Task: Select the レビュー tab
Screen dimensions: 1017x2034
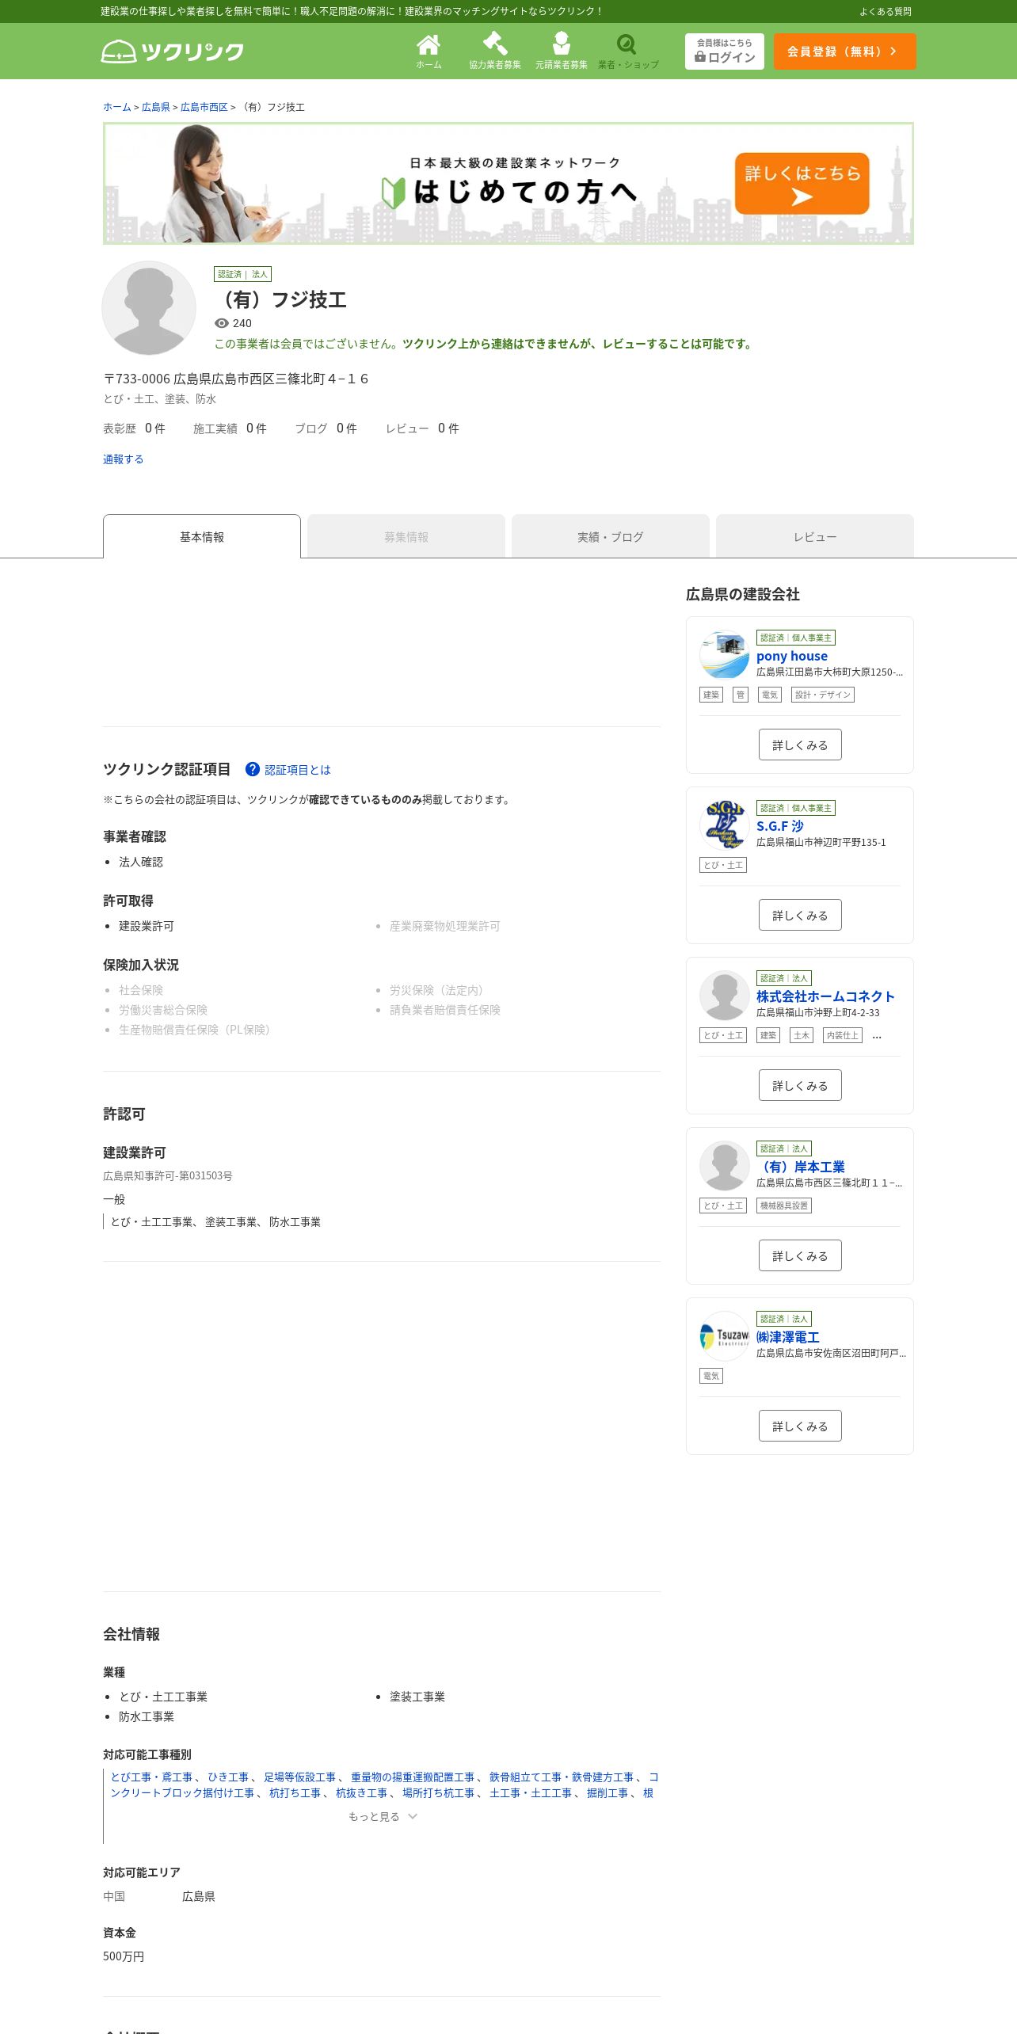Action: (x=815, y=536)
